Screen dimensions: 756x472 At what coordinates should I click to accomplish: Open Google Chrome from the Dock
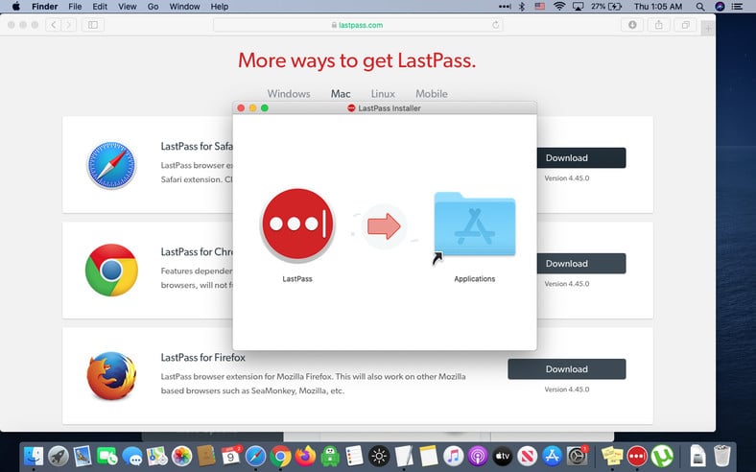[280, 456]
